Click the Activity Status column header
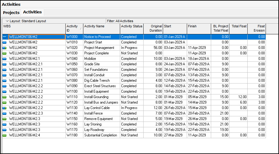279x154 pixels. (x=132, y=29)
